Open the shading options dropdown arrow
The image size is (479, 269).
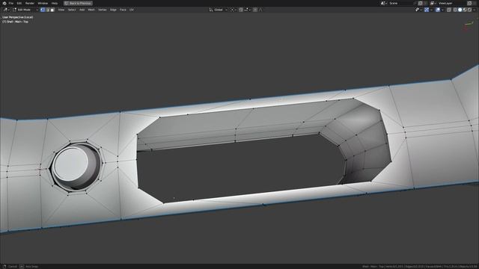click(475, 10)
